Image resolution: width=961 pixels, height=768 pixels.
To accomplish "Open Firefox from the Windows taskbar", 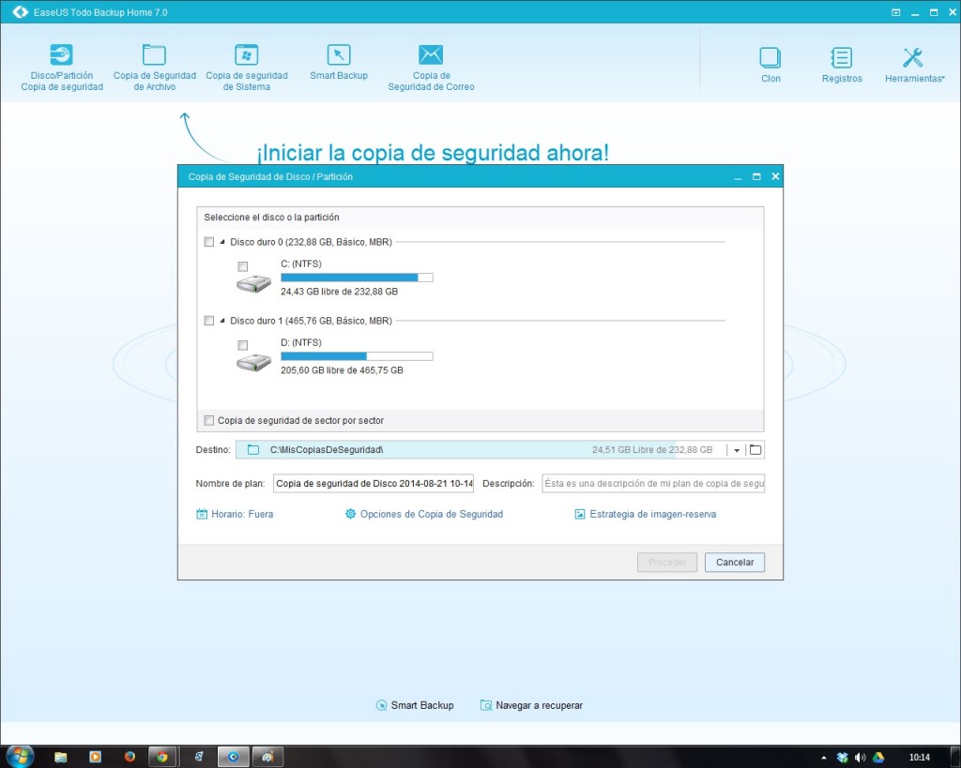I will pos(130,756).
